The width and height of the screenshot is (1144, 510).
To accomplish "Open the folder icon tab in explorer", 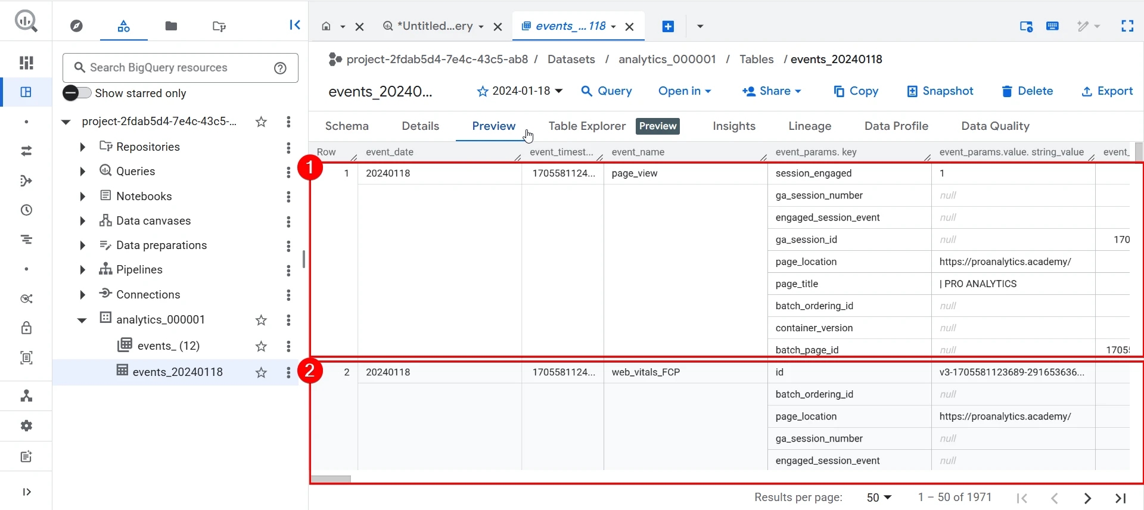I will (x=171, y=26).
